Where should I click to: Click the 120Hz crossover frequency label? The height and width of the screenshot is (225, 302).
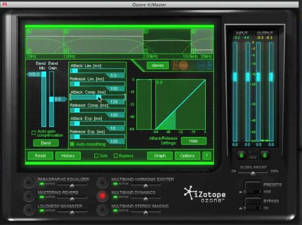[69, 57]
